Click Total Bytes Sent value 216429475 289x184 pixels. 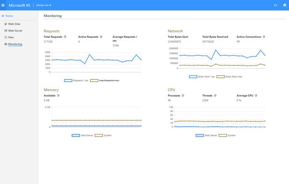pyautogui.click(x=174, y=42)
